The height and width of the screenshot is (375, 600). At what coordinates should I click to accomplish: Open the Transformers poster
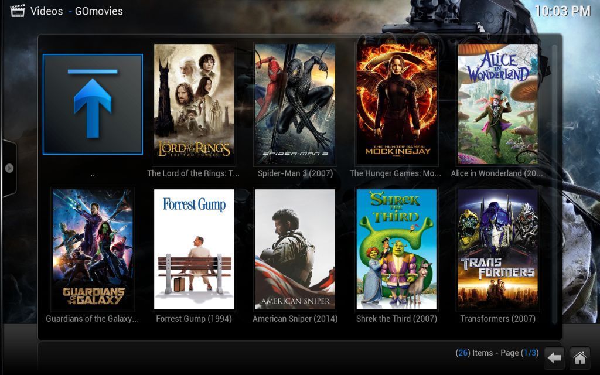(498, 249)
